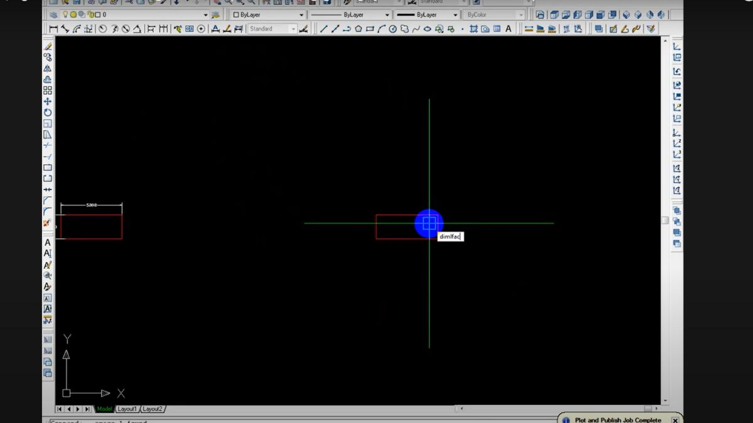Image resolution: width=753 pixels, height=423 pixels.
Task: Toggle layer 0 freeze sun icon
Action: pyautogui.click(x=73, y=14)
